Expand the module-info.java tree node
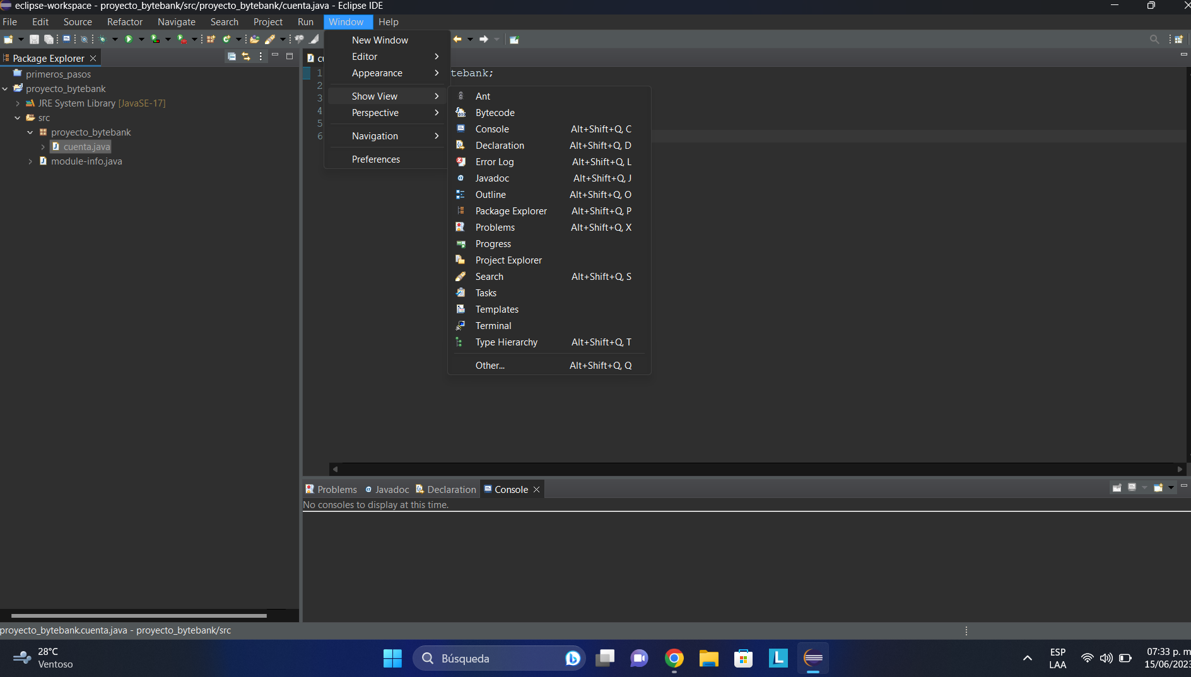 pos(30,161)
